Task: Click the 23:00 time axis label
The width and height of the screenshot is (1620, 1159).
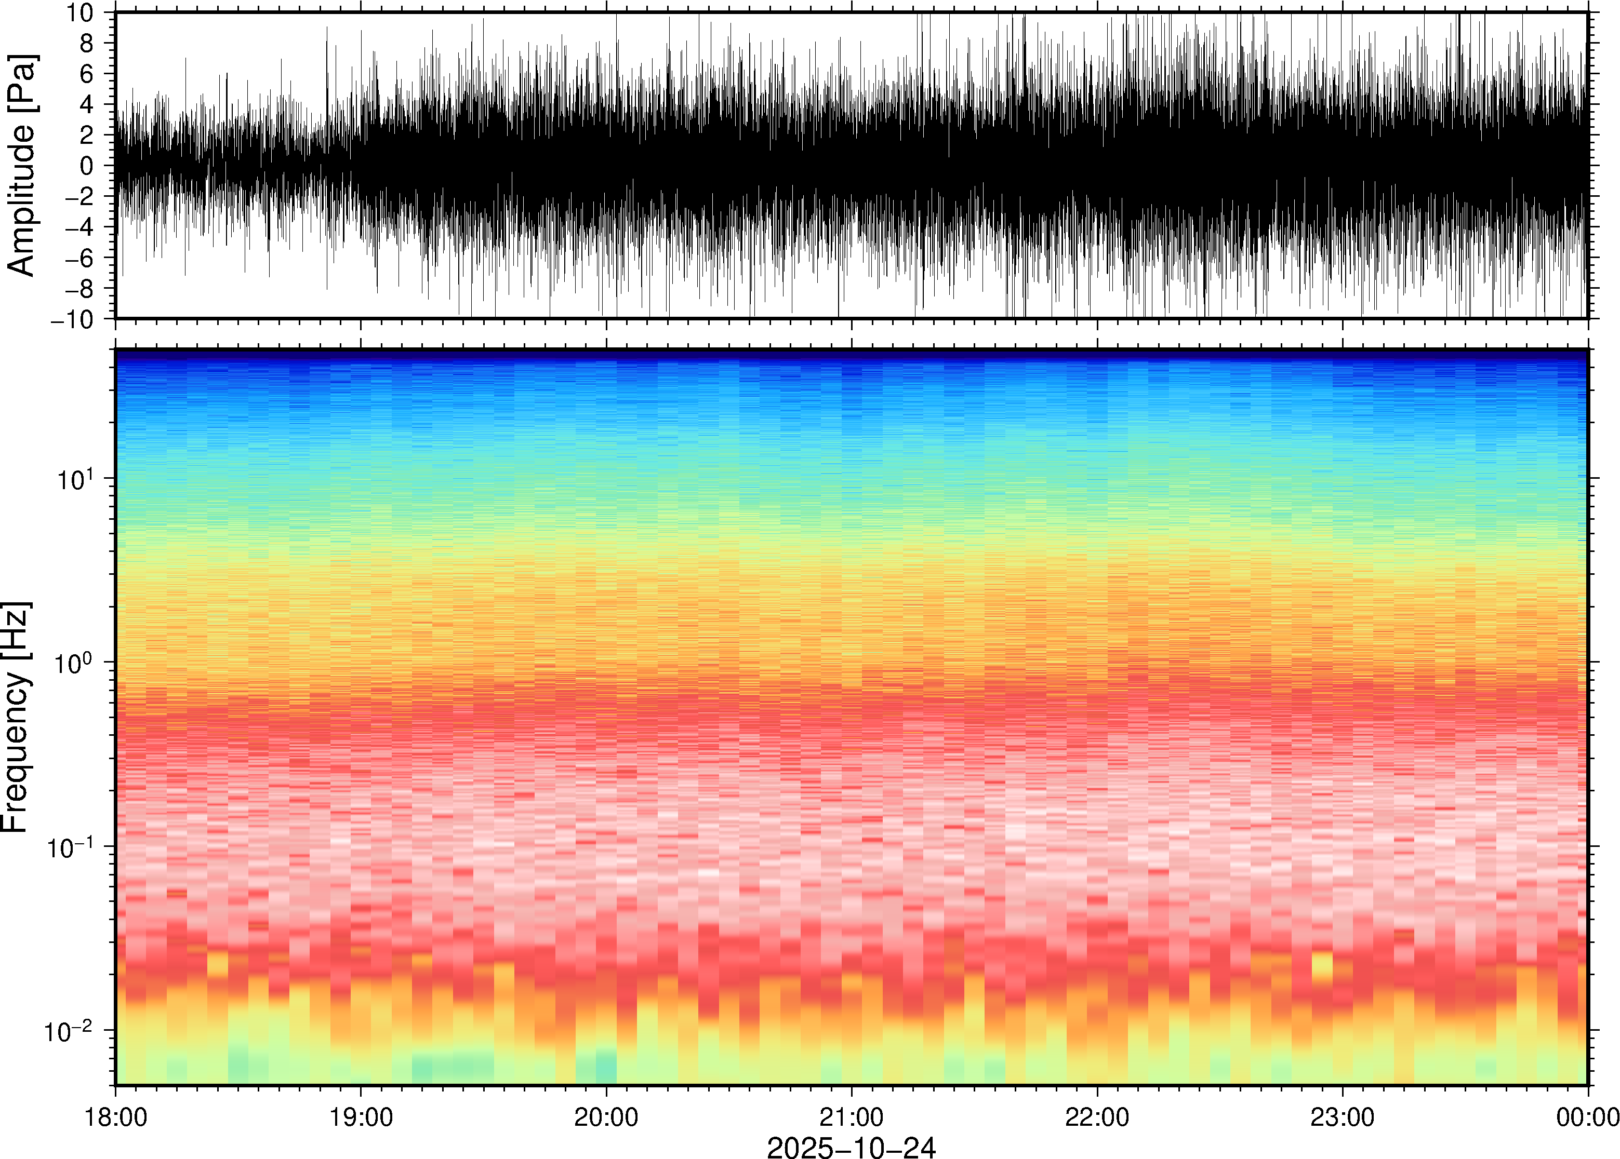Action: click(1342, 1116)
